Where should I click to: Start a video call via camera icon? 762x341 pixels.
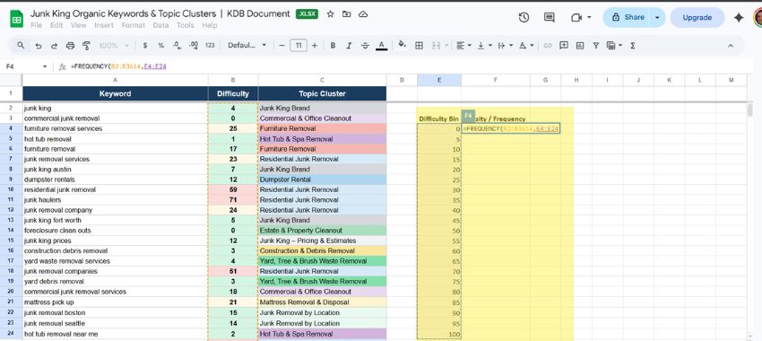click(x=576, y=18)
